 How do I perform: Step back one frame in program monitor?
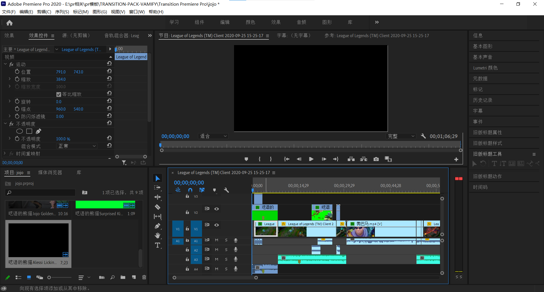299,159
